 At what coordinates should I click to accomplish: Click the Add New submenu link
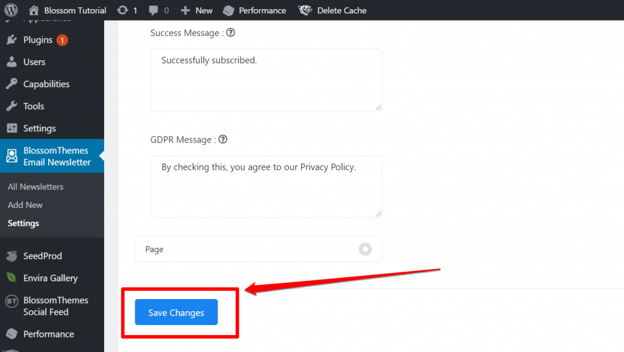(25, 205)
